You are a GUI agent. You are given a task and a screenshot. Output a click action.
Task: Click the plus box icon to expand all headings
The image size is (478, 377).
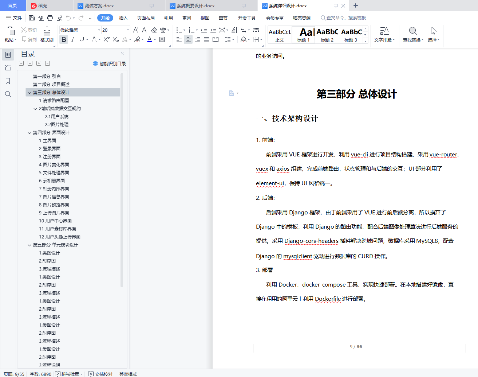[39, 63]
